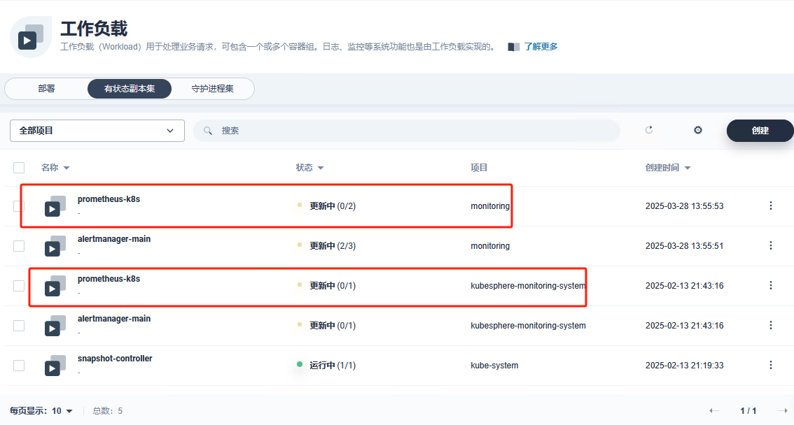
Task: Switch to the 部署 tab
Action: pyautogui.click(x=47, y=89)
